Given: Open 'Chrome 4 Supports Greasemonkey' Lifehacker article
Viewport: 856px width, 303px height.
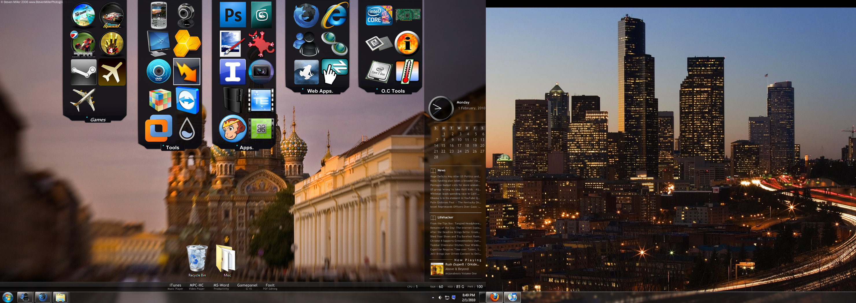Looking at the screenshot, I should [455, 241].
